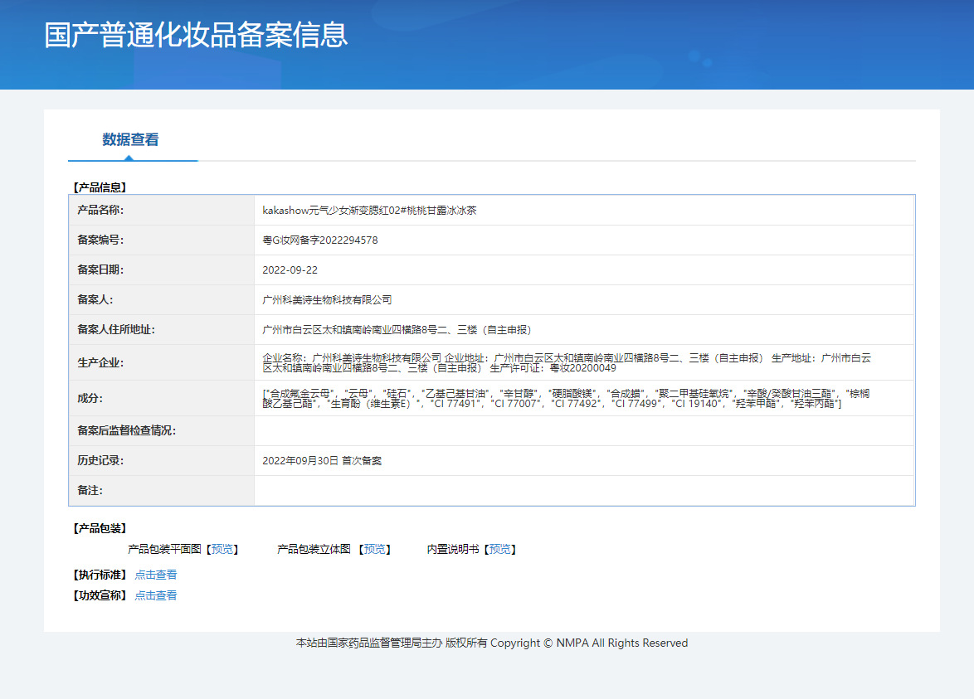Click the 【产品包装】 section heading

coord(100,528)
